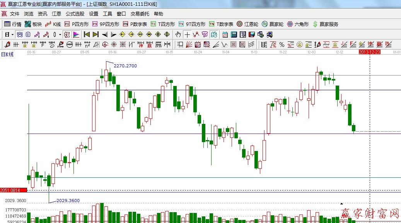Click the calendar icon showing 21
This screenshot has width=401, height=223.
[225, 34]
